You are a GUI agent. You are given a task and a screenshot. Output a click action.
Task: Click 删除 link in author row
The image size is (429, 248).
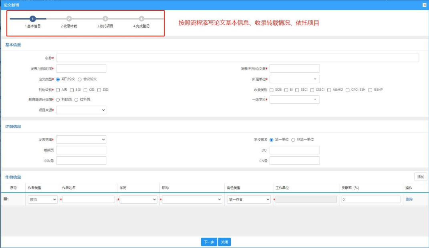pyautogui.click(x=409, y=199)
